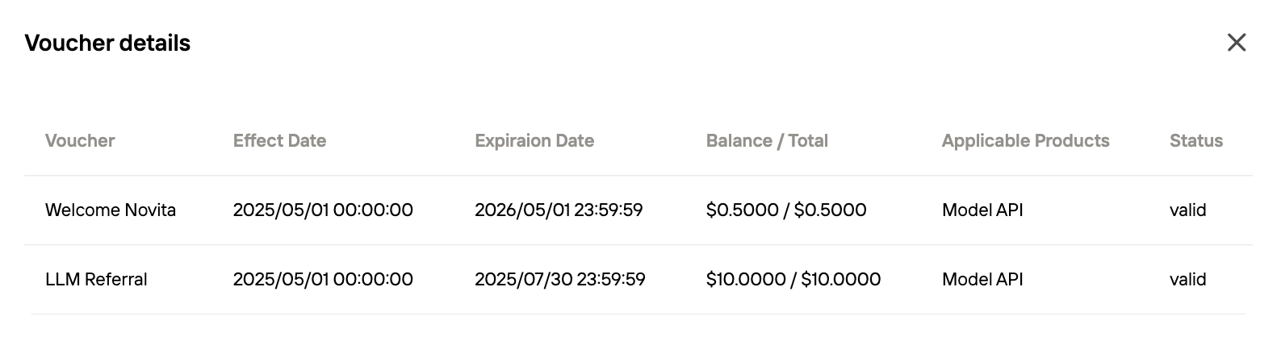Select the Welcome Novita voucher row
Image resolution: width=1277 pixels, height=337 pixels.
click(111, 210)
